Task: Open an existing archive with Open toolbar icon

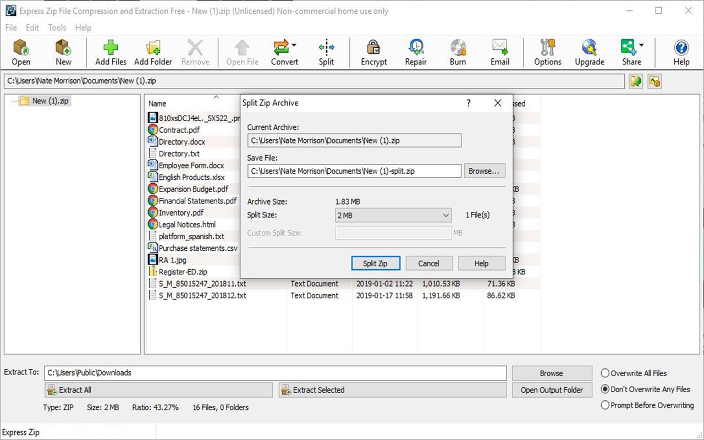Action: [21, 52]
